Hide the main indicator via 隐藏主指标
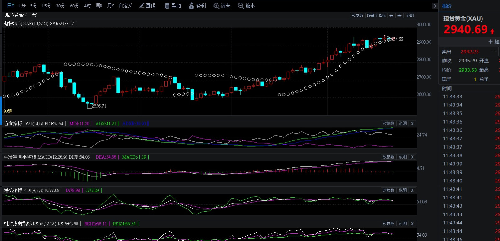Viewport: 500px width, 241px height. [376, 16]
